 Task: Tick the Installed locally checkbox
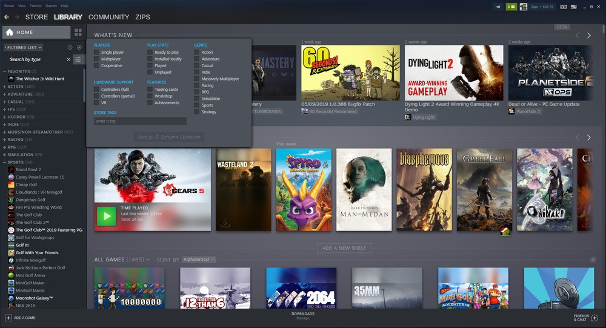(150, 59)
